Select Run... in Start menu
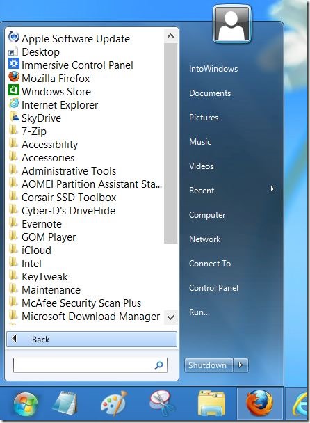Viewport: 310px width, 423px height. [199, 312]
